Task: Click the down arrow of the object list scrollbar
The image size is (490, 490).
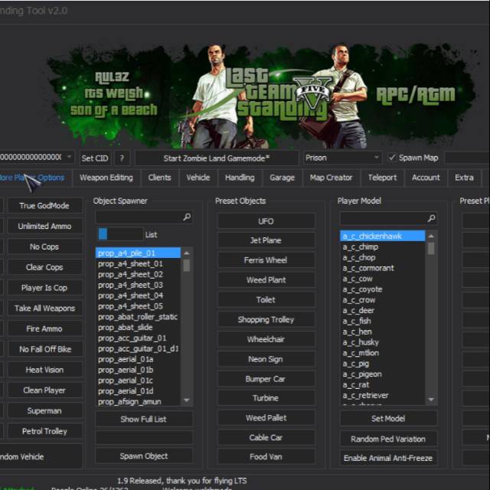Action: [186, 400]
